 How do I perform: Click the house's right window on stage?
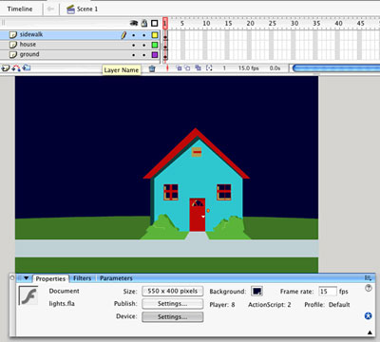click(x=224, y=192)
